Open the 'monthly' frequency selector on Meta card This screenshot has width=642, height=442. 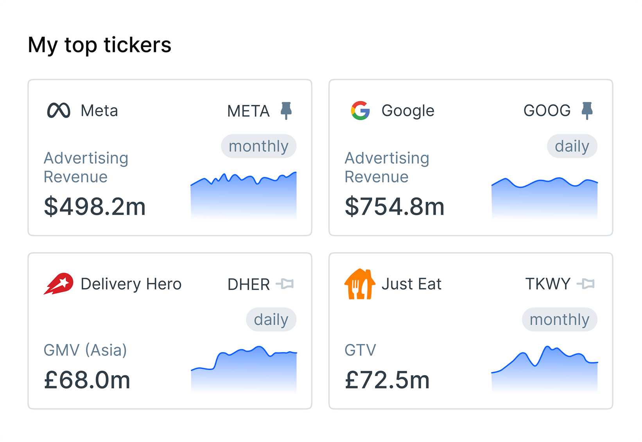point(258,146)
